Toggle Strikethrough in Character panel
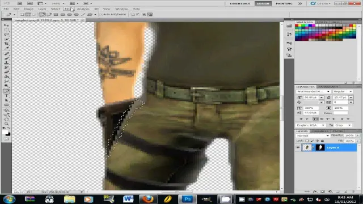363x204 pixels. (348, 119)
